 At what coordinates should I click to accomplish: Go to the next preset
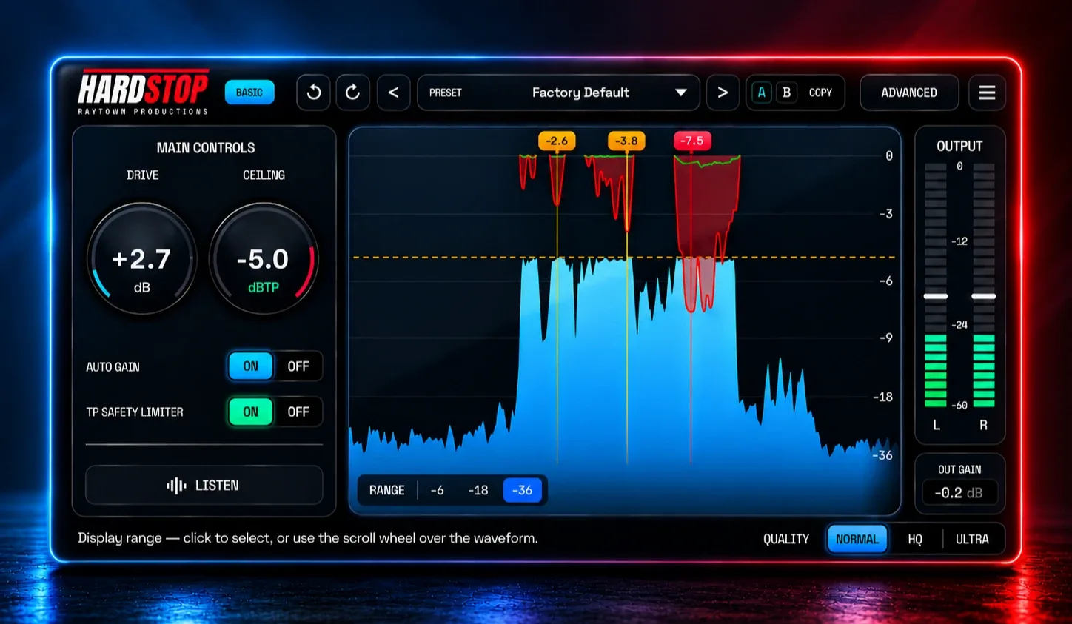pos(723,93)
